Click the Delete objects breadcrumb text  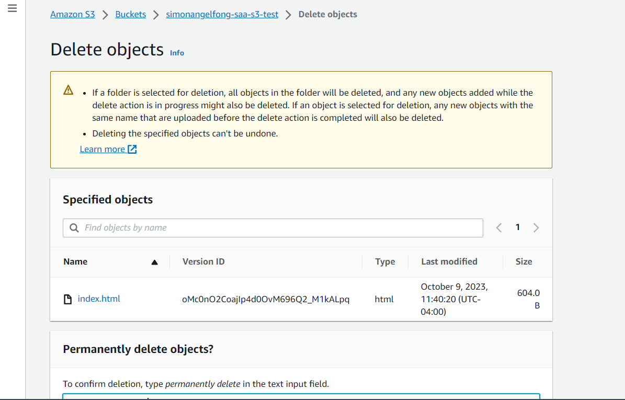click(x=327, y=14)
